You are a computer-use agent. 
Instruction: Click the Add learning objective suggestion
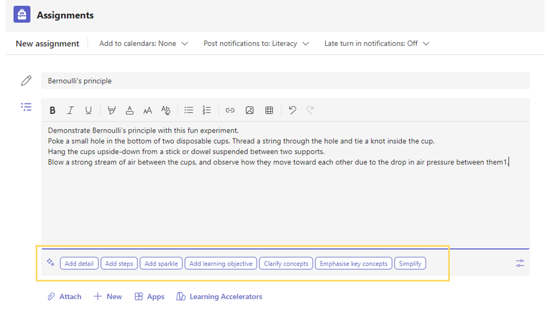click(x=221, y=264)
